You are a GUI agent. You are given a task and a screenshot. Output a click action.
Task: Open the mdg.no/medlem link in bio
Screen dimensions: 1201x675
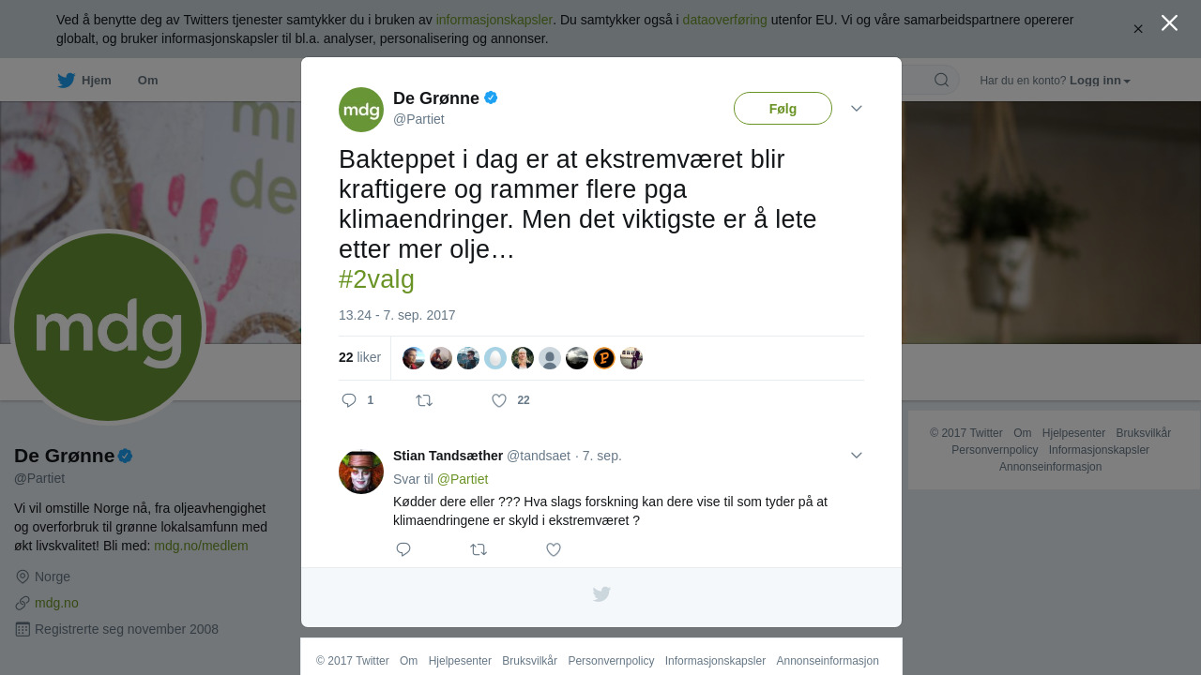[x=201, y=546]
